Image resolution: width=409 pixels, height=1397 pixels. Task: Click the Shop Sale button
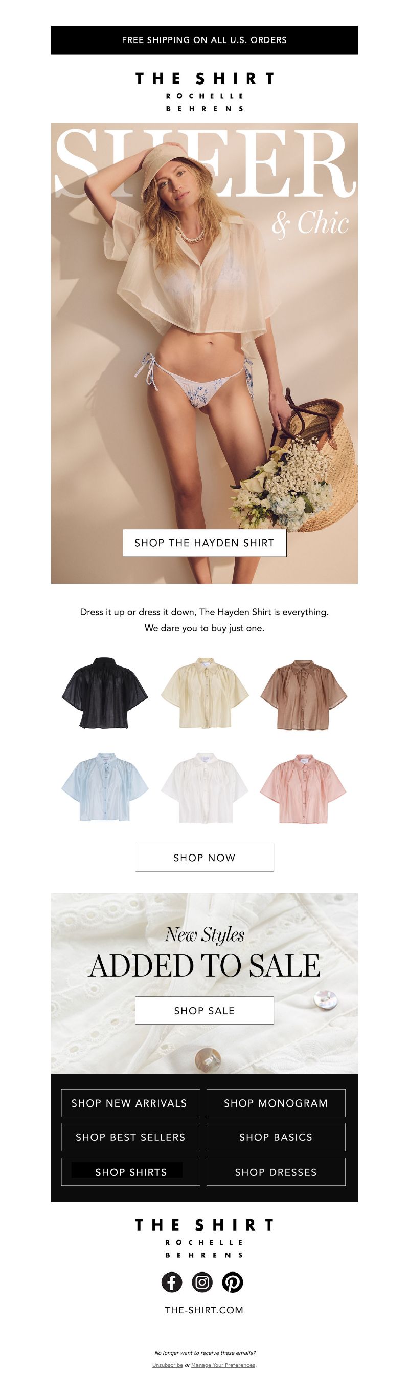tap(204, 1010)
